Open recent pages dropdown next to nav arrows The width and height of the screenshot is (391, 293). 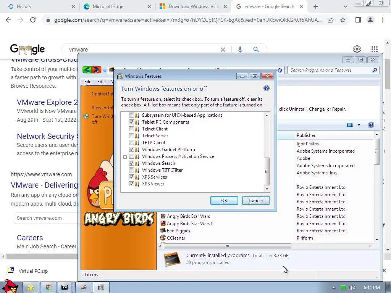105,71
